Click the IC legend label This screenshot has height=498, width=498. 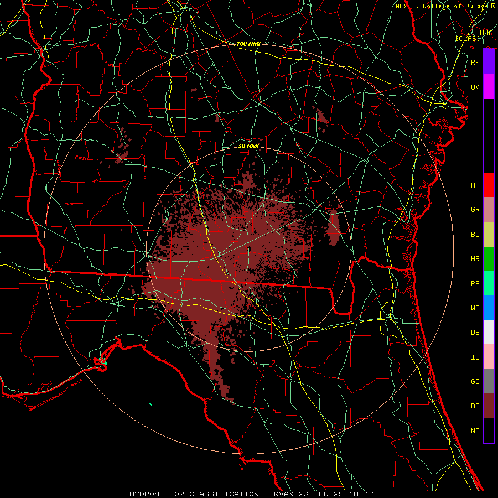(x=475, y=357)
